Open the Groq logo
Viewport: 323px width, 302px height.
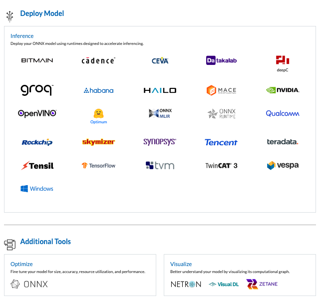click(37, 90)
